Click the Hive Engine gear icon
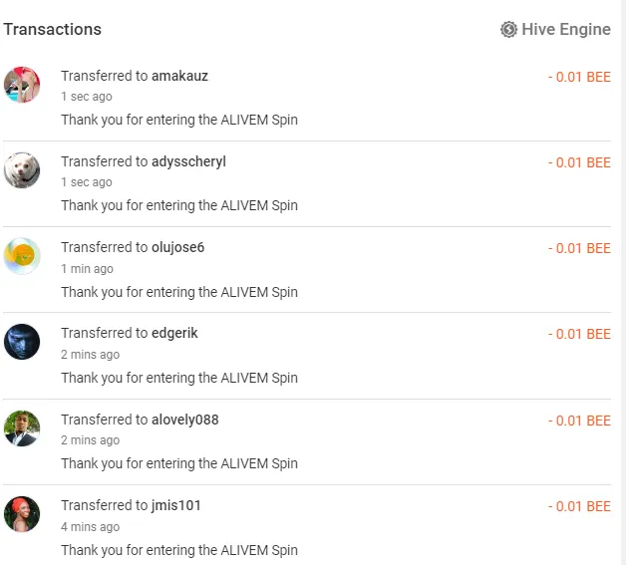626x565 pixels. click(508, 30)
